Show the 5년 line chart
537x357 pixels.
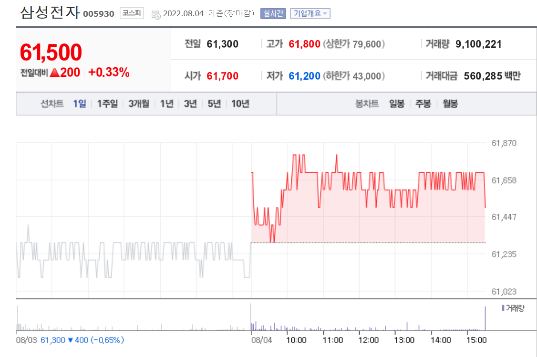pyautogui.click(x=214, y=104)
